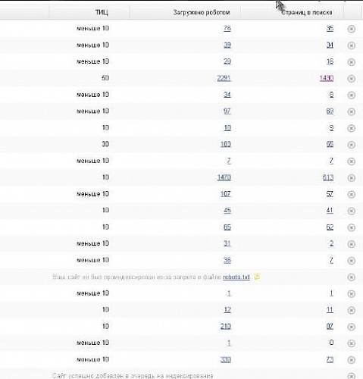Screen dimensions: 363x379
Task: Open the 1470 loaded pages link
Action: coord(224,177)
